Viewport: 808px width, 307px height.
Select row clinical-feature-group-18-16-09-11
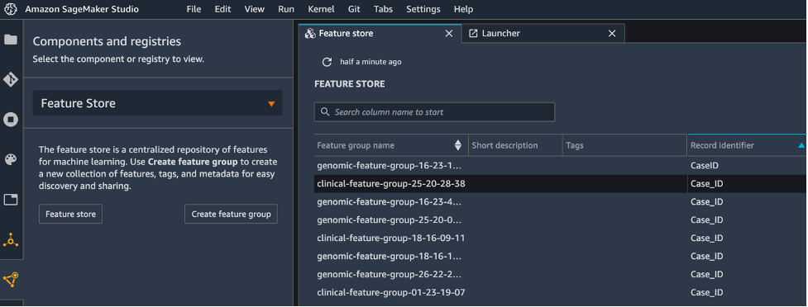tap(561, 239)
